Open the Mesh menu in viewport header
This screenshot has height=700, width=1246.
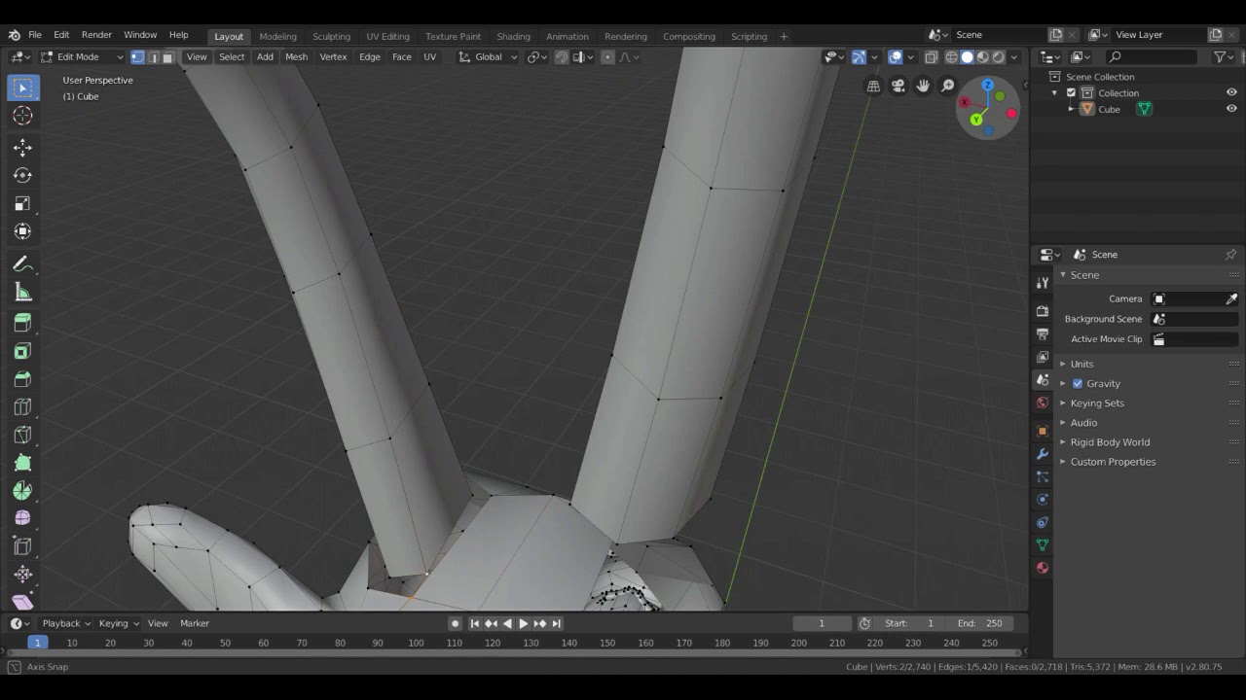(296, 56)
